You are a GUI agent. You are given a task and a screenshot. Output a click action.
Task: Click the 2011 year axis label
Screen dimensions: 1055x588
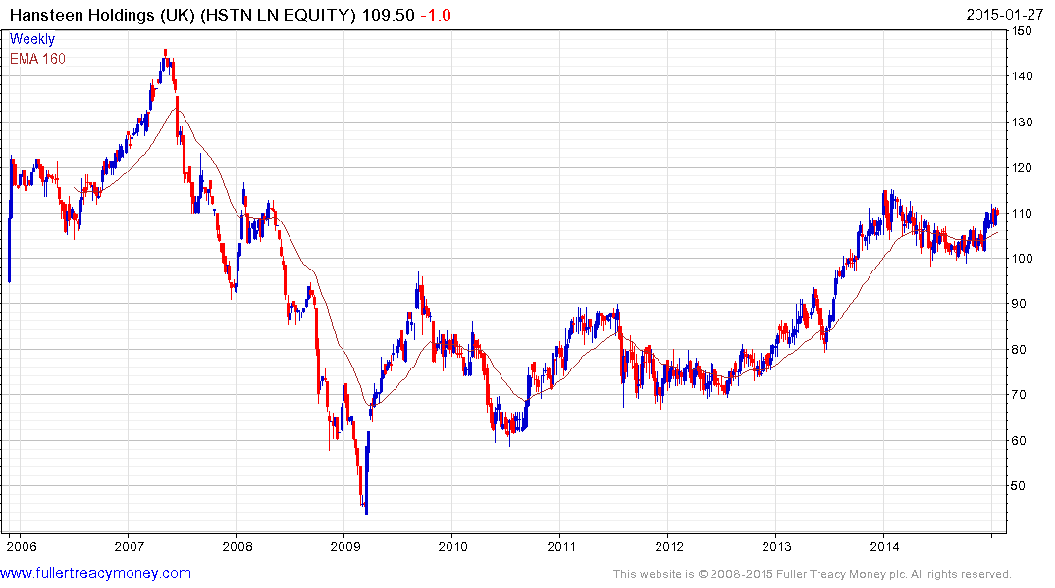point(561,546)
